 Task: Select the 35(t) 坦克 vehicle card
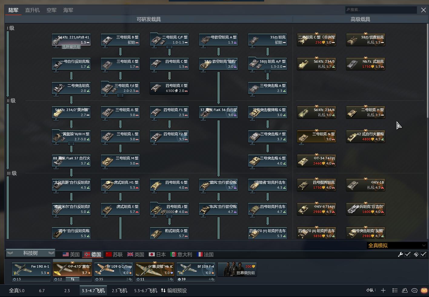268,40
